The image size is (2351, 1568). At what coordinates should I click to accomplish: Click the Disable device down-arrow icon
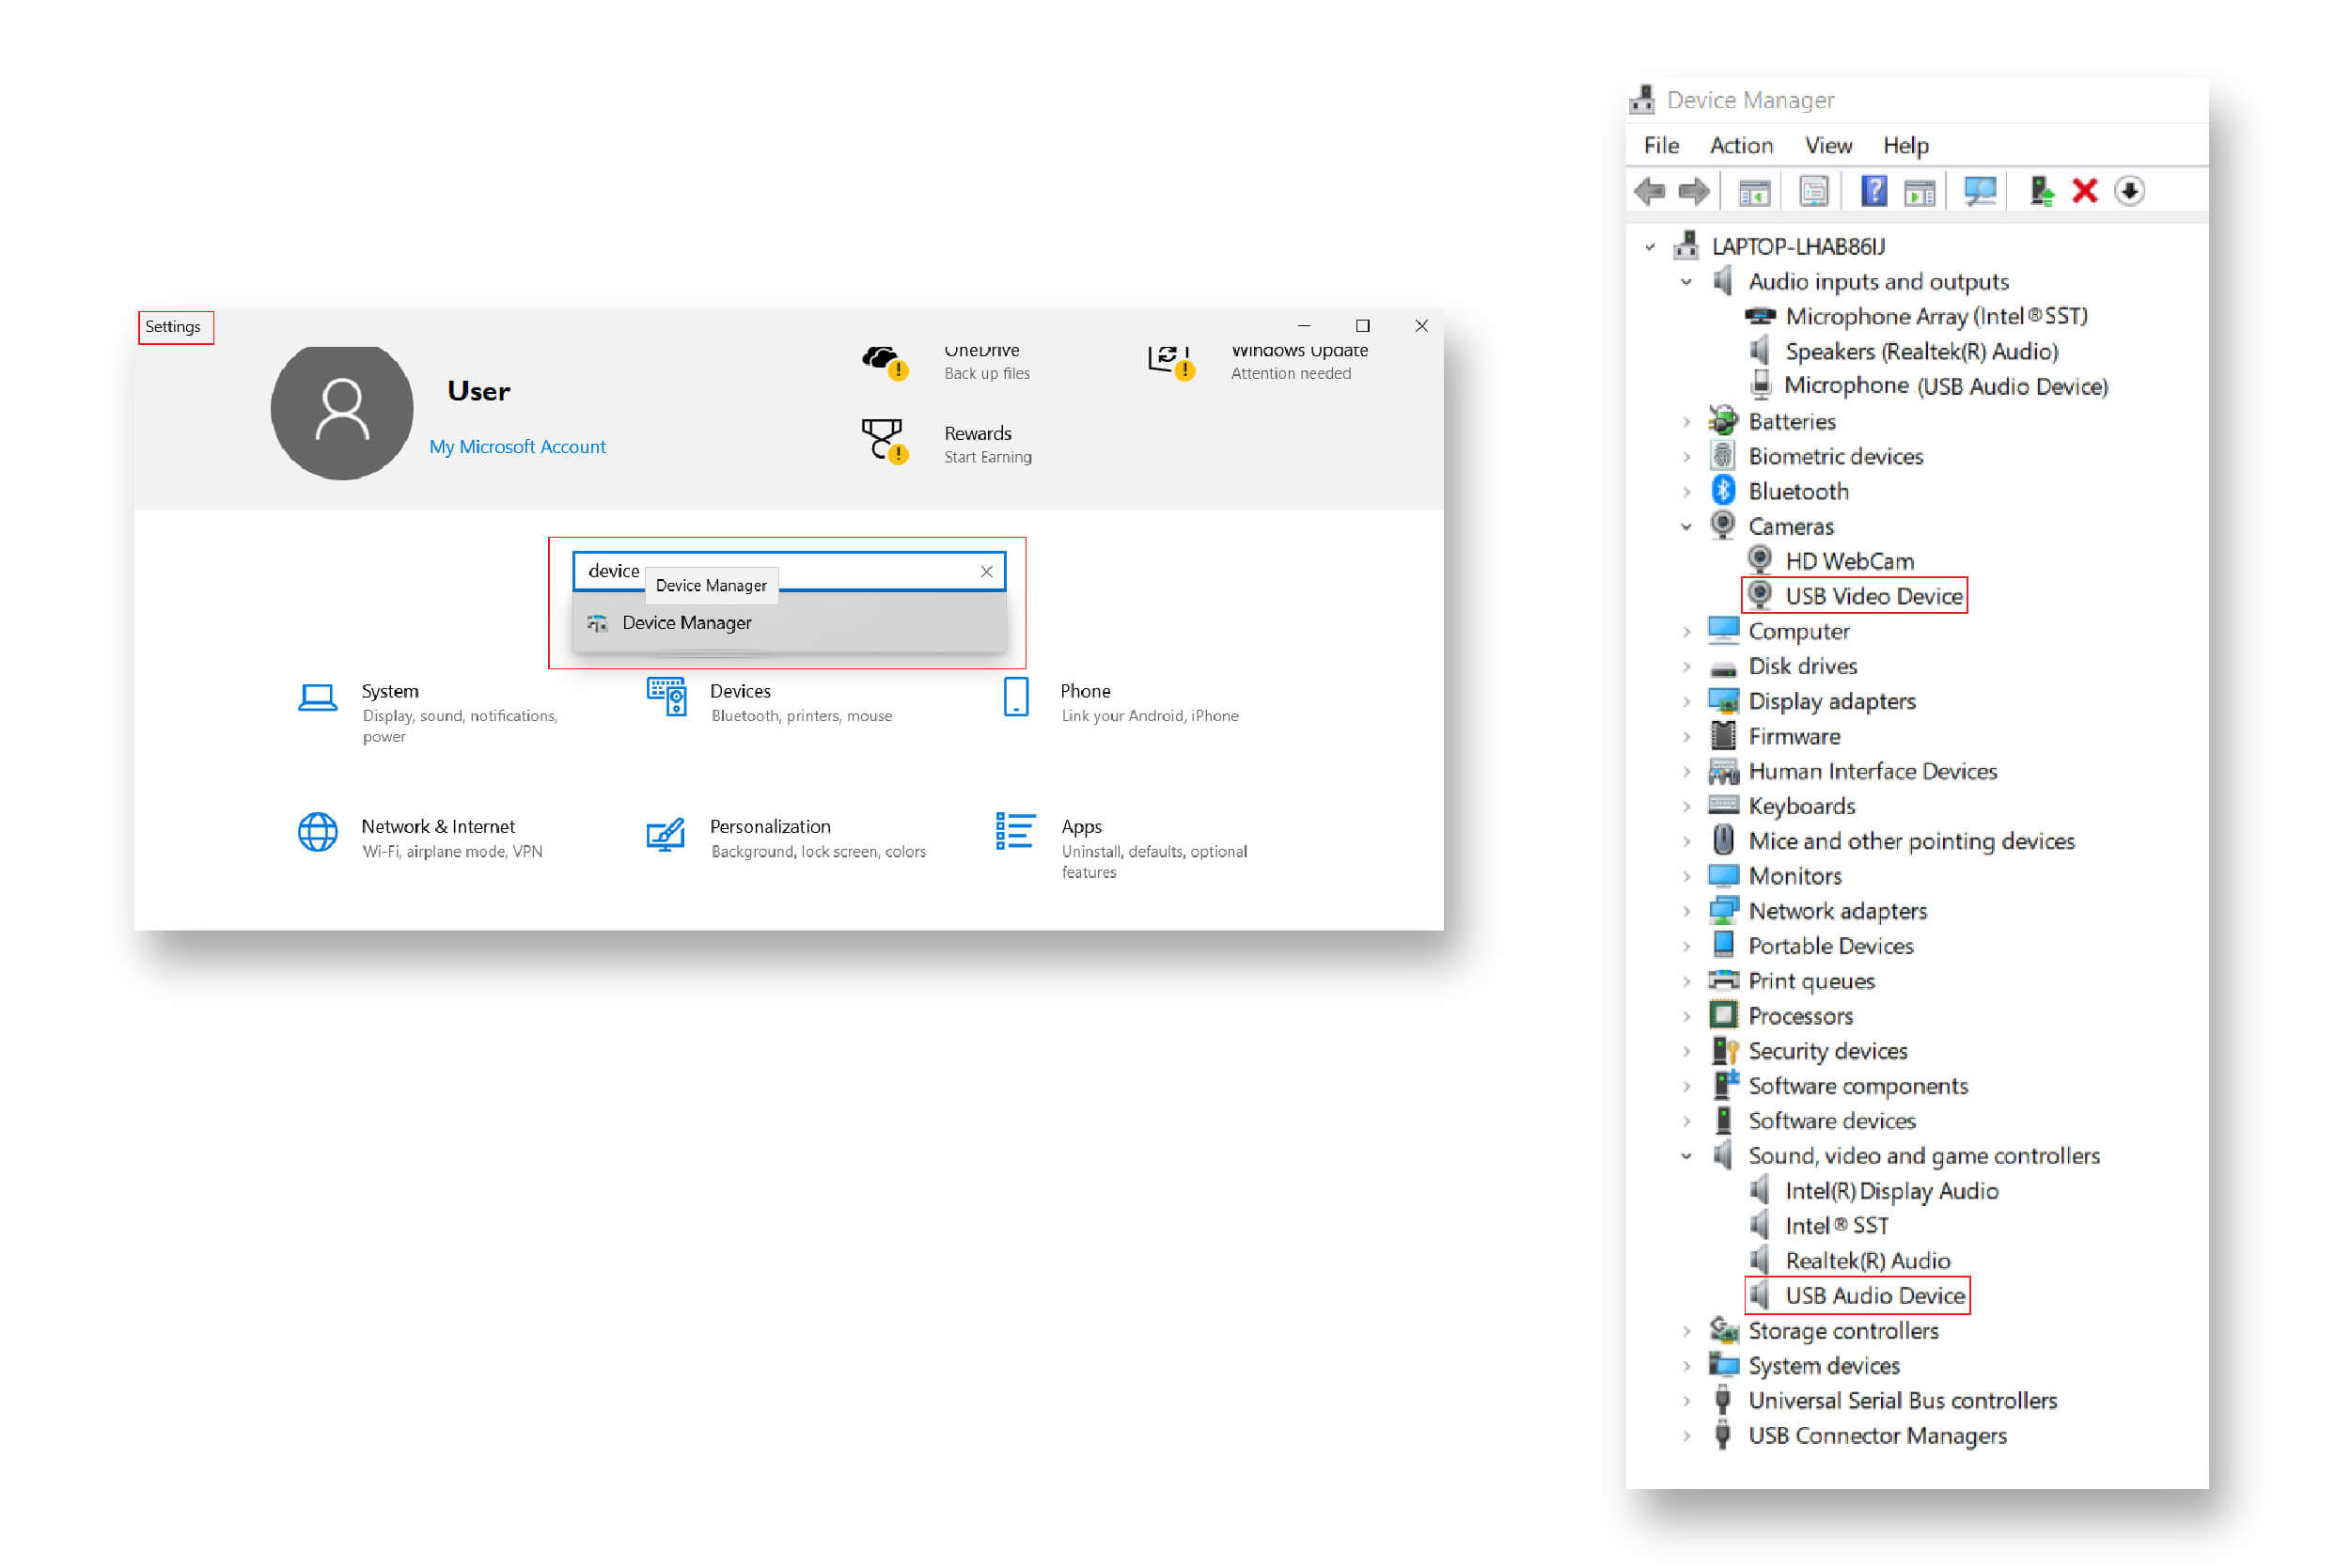coord(2130,191)
